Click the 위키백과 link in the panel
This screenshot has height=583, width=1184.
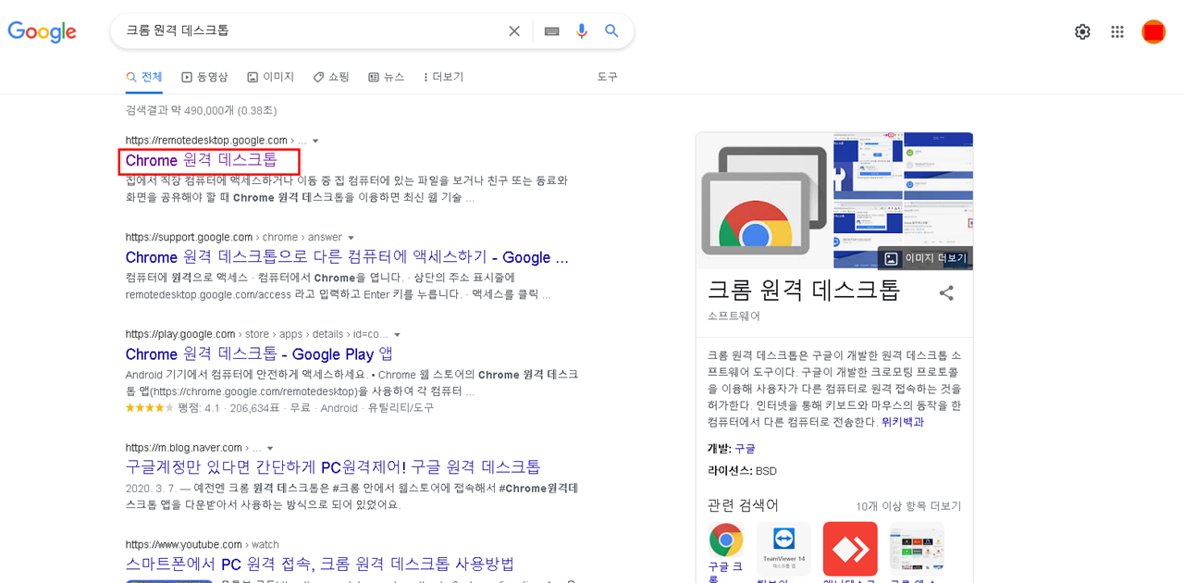[902, 422]
